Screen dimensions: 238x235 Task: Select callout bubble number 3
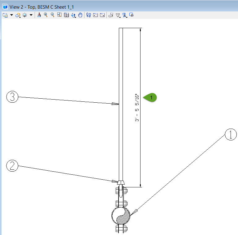(12, 97)
